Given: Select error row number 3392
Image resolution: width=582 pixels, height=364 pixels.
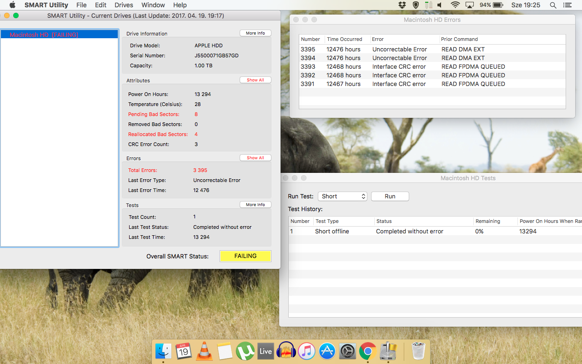Looking at the screenshot, I should click(432, 75).
